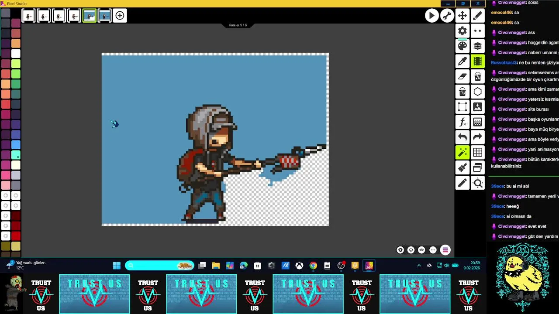This screenshot has width=559, height=314.
Task: Pick the lime green color swatch
Action: click(x=16, y=64)
